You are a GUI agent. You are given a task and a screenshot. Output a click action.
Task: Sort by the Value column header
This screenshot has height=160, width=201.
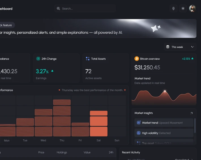[87, 152]
